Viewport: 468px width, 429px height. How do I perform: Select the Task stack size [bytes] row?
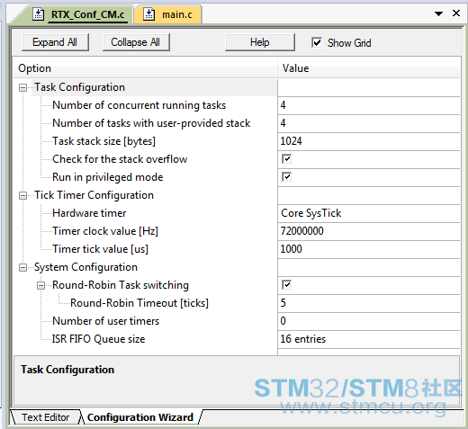(x=103, y=141)
